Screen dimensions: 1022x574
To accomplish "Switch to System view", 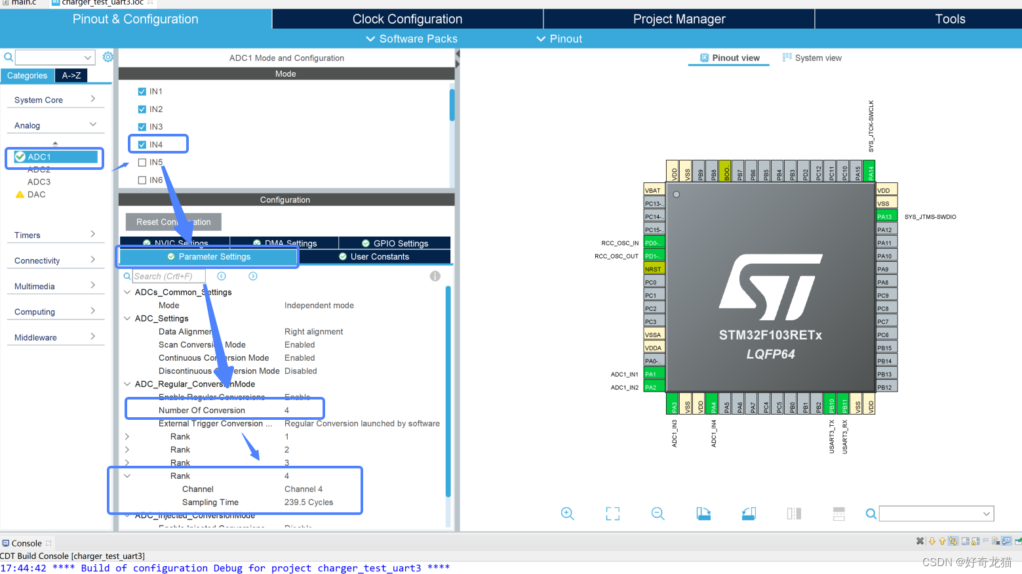I will pyautogui.click(x=812, y=58).
